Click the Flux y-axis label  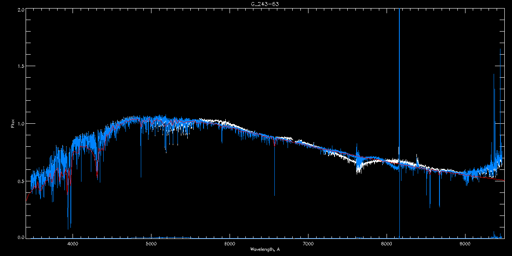click(x=13, y=123)
